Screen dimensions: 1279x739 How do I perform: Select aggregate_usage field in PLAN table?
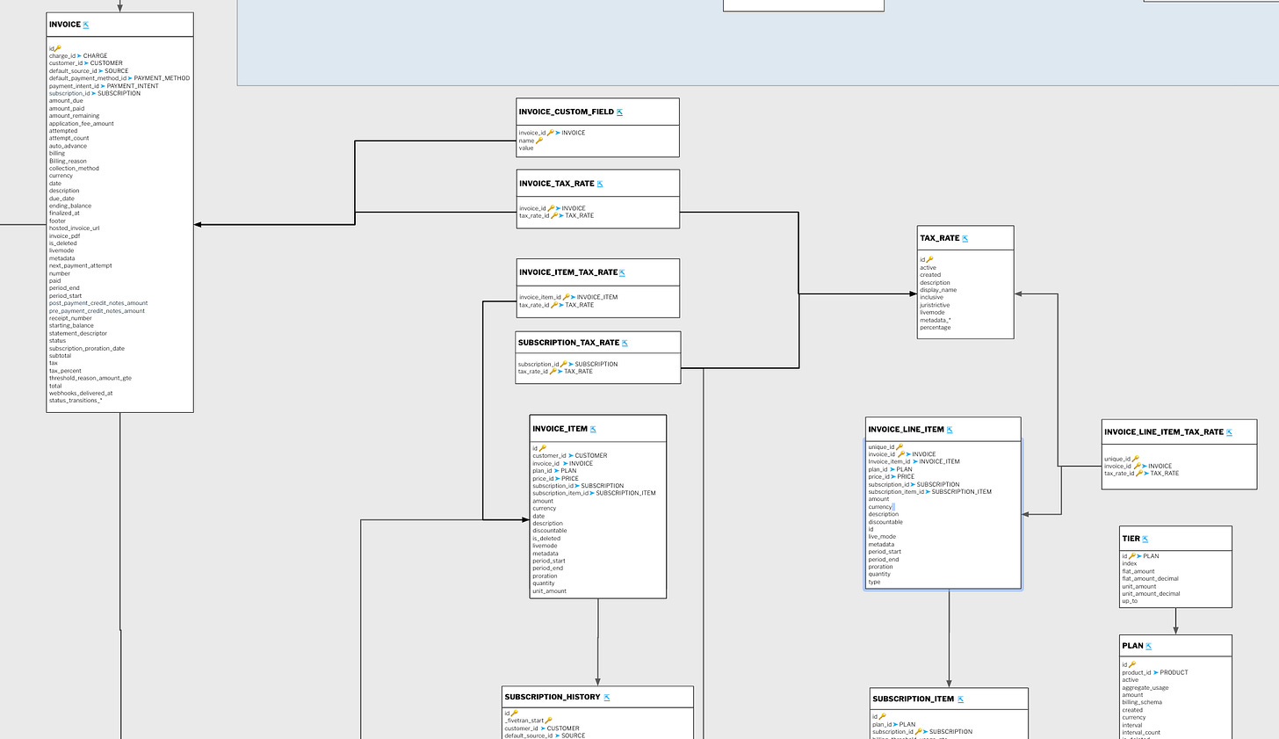1145,688
